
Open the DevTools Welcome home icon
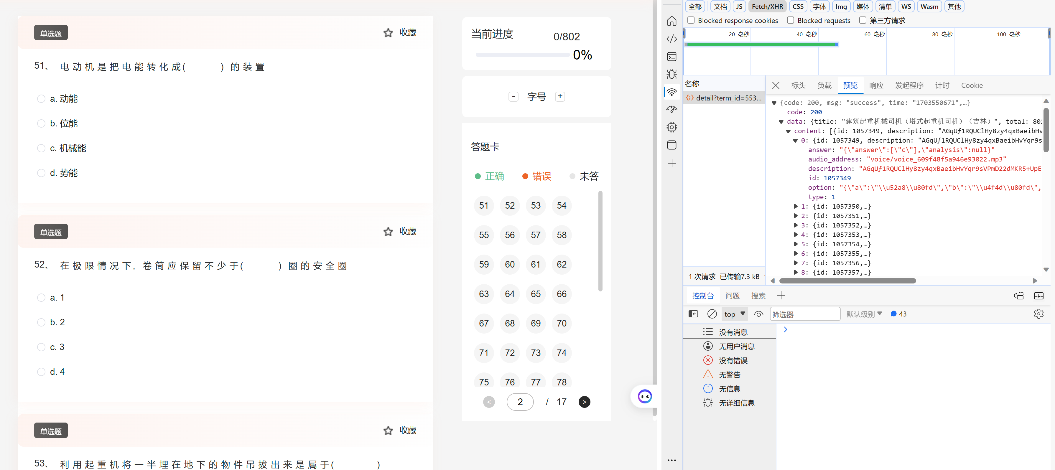[x=672, y=21]
